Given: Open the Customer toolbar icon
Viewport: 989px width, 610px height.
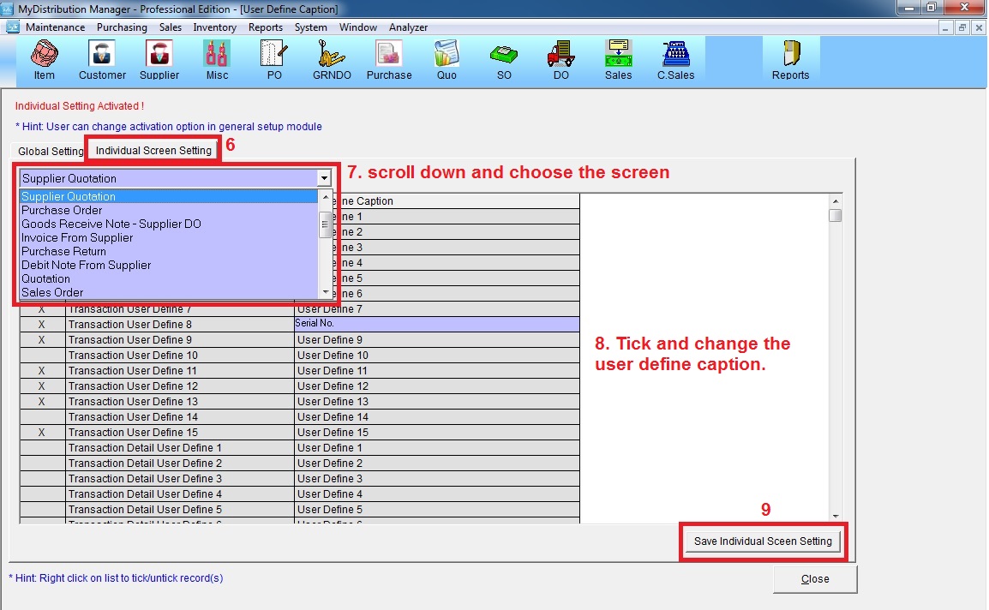Looking at the screenshot, I should (103, 60).
